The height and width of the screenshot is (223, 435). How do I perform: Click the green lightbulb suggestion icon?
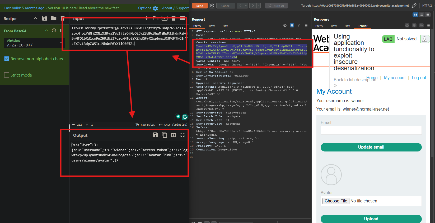178,117
